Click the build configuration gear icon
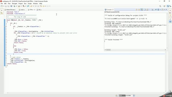The height and width of the screenshot is (97, 172). click(19, 6)
